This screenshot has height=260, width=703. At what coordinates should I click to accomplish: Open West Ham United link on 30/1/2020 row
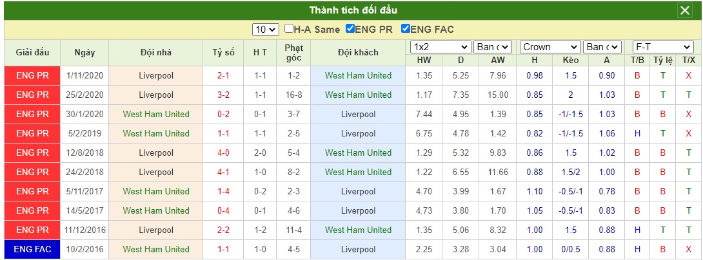(156, 114)
